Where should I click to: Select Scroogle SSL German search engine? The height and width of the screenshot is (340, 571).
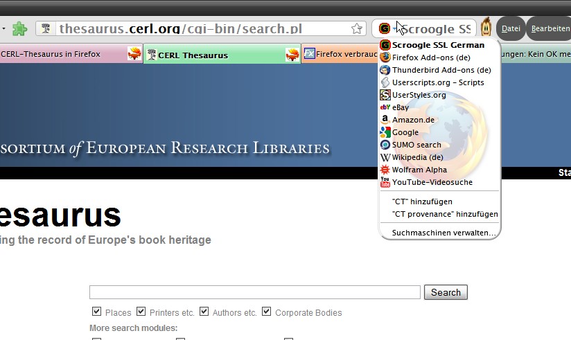coord(439,45)
